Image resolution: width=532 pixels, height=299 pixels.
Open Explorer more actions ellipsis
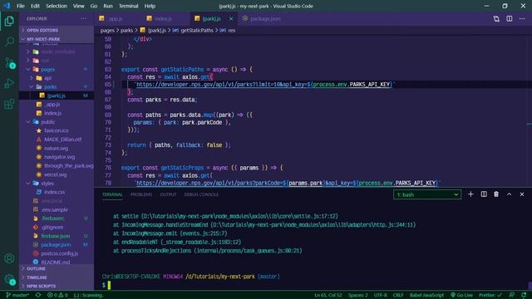(x=83, y=18)
